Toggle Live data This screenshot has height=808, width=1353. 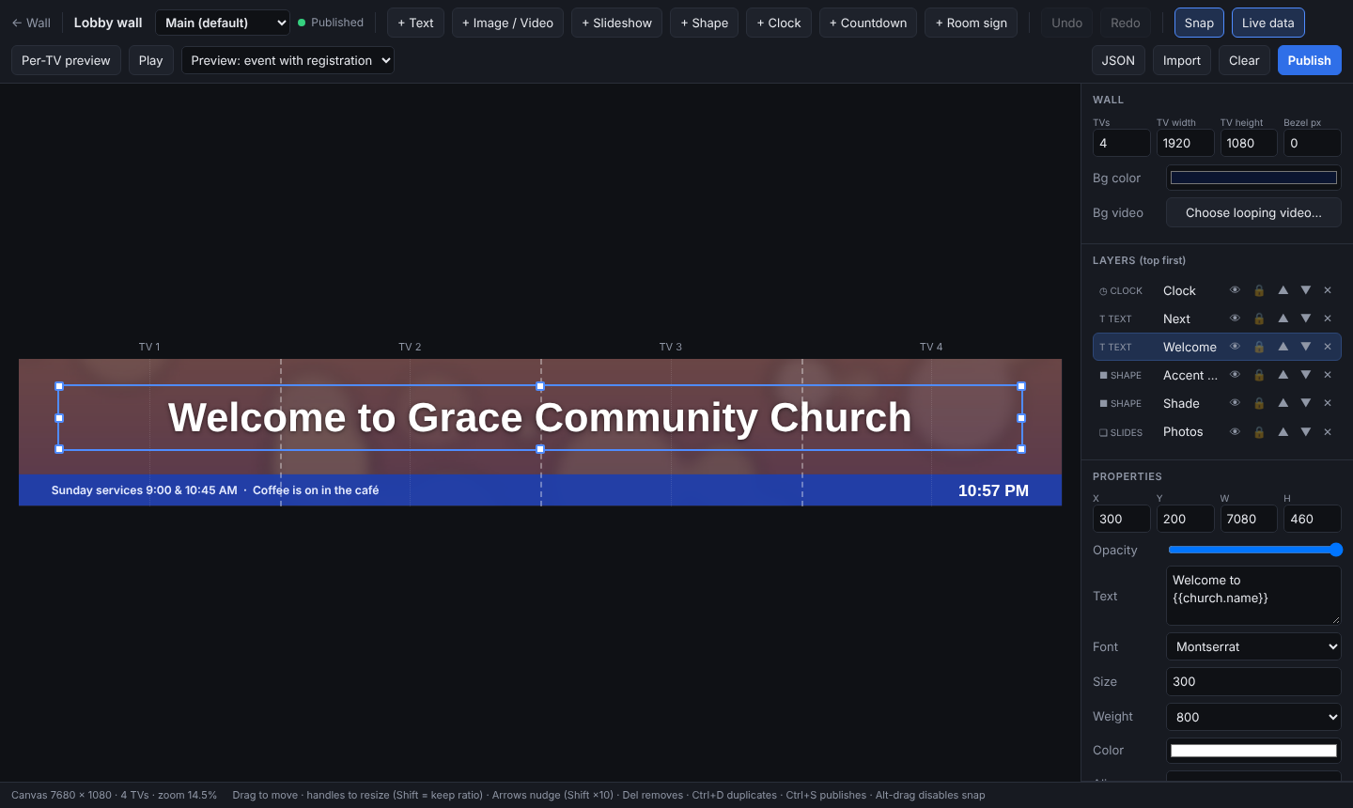1267,23
